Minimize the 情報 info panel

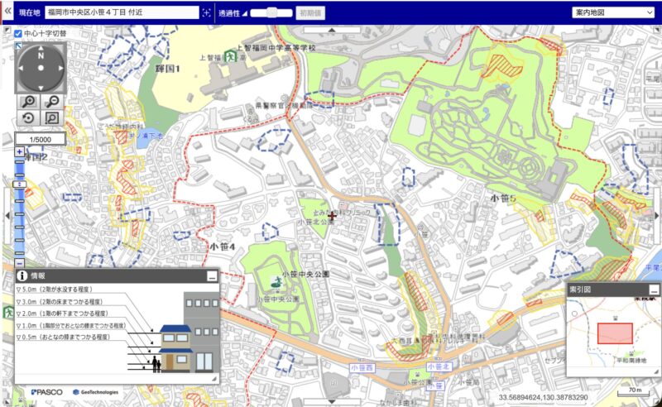212,277
